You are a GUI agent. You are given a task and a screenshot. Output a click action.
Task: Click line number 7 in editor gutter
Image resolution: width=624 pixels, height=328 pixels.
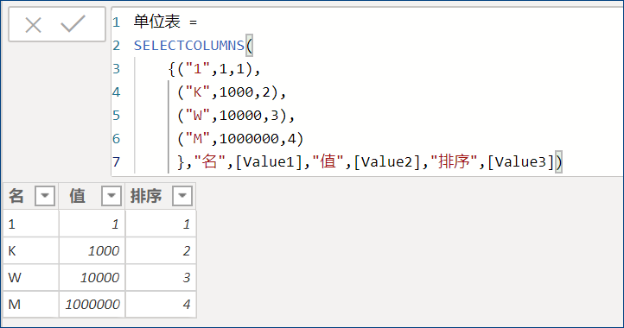click(116, 162)
